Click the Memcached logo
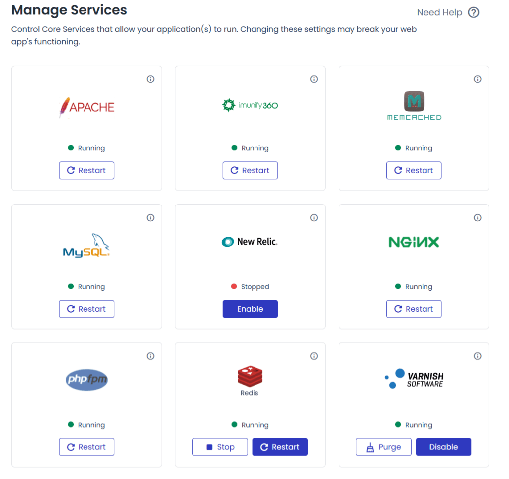Viewport: 509px width, 479px height. 414,106
